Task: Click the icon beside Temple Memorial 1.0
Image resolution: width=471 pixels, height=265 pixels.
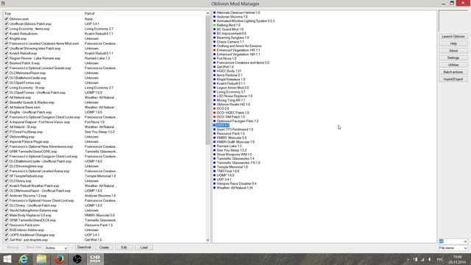Action: click(214, 167)
